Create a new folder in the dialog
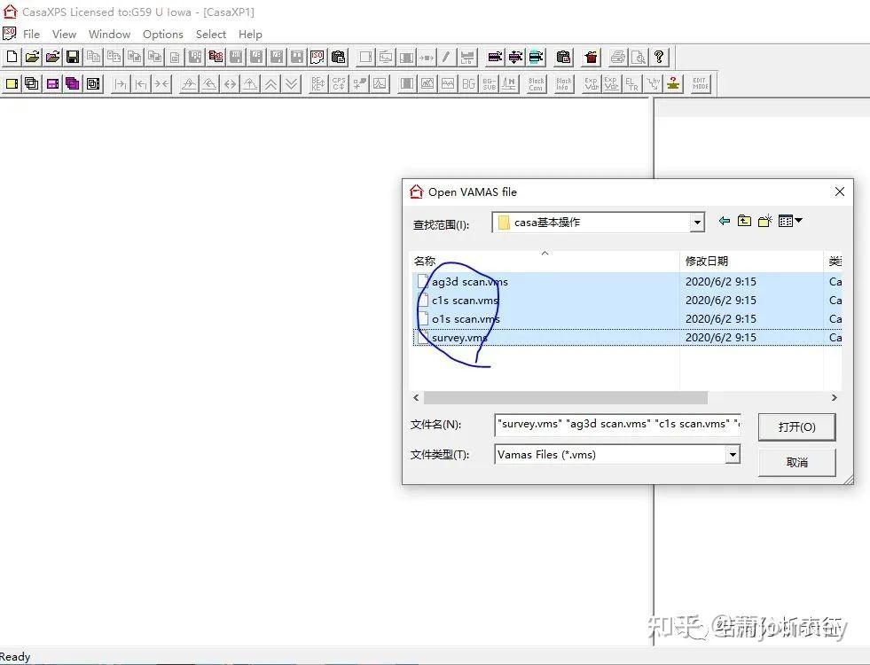870x665 pixels. [x=764, y=221]
